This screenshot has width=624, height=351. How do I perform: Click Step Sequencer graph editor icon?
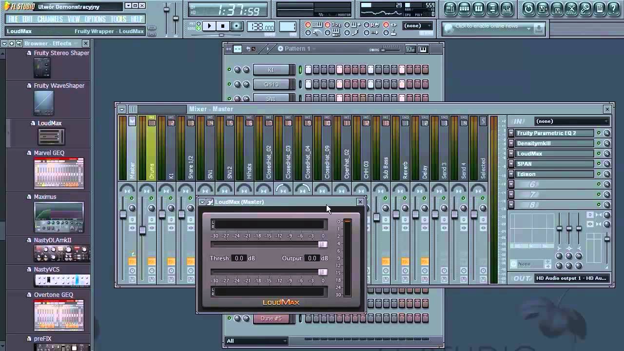(410, 49)
